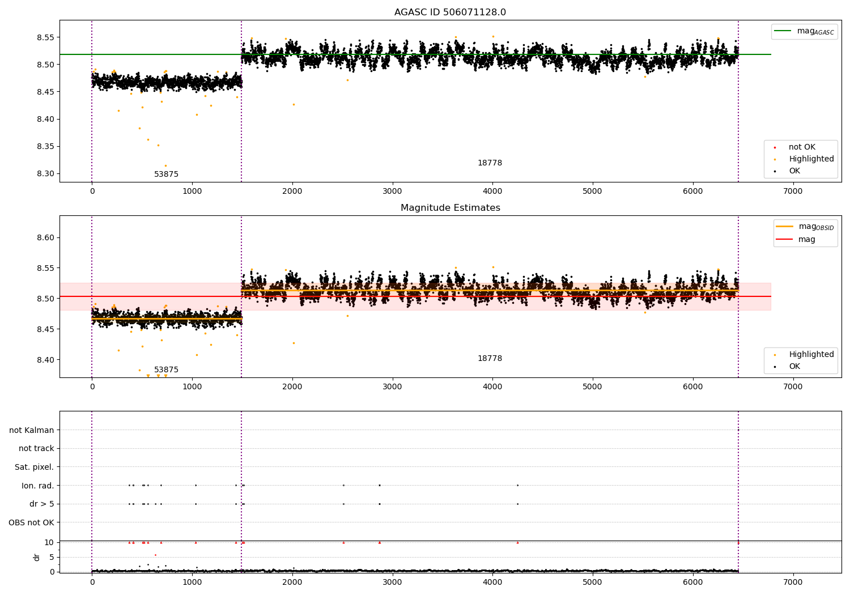The height and width of the screenshot is (595, 850).
Task: Click the "not track" row label
Action: [x=36, y=449]
